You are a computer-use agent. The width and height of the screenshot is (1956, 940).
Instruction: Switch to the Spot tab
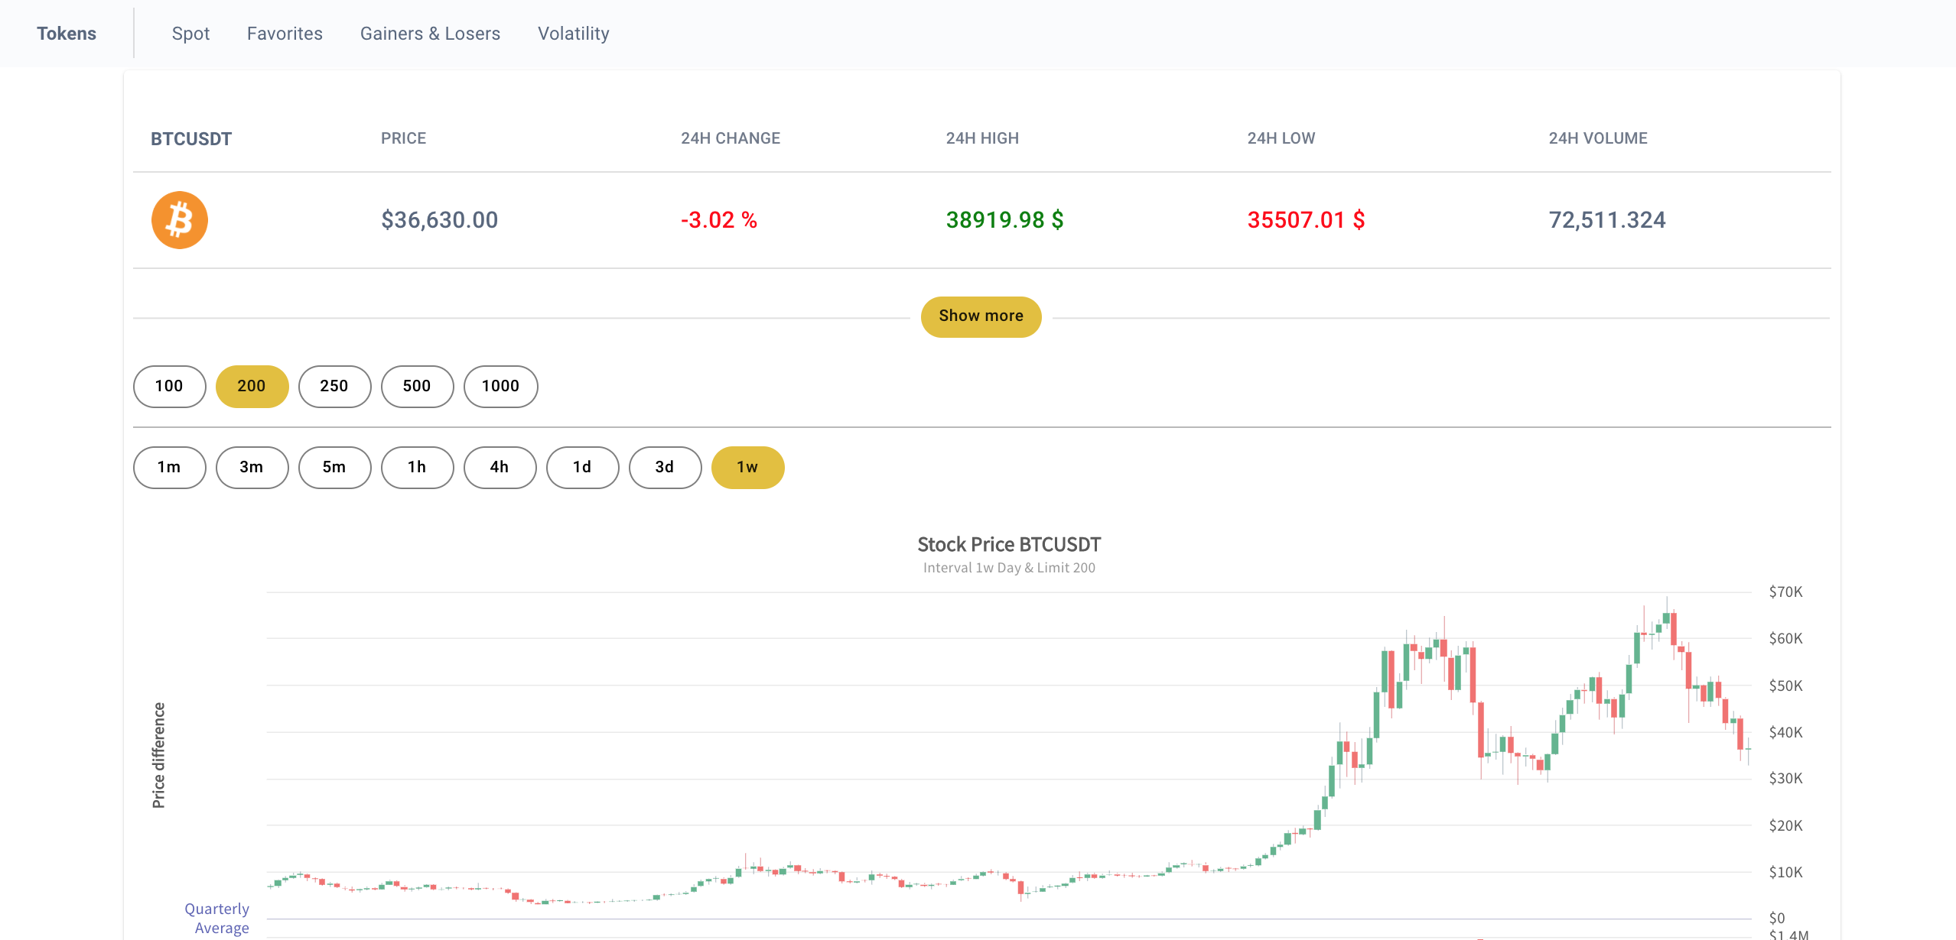pyautogui.click(x=190, y=33)
